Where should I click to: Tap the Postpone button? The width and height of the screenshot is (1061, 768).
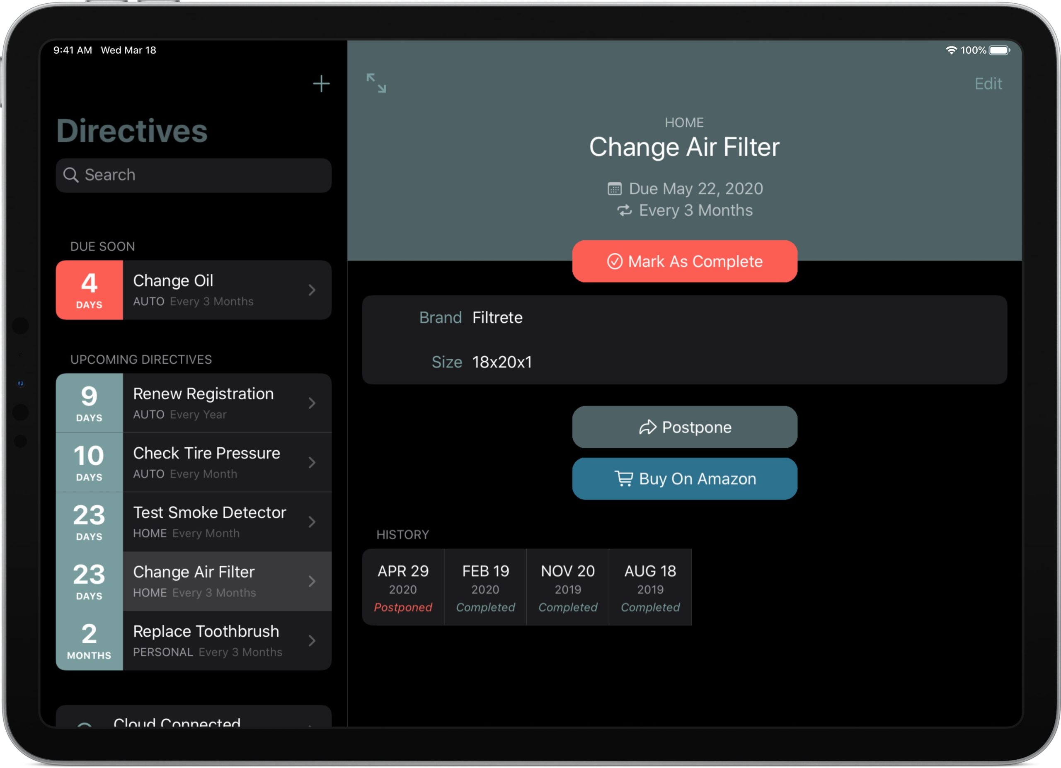pyautogui.click(x=684, y=427)
